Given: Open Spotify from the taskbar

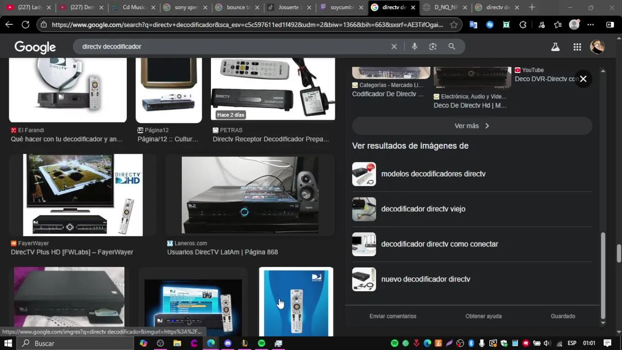Looking at the screenshot, I should click(x=261, y=343).
